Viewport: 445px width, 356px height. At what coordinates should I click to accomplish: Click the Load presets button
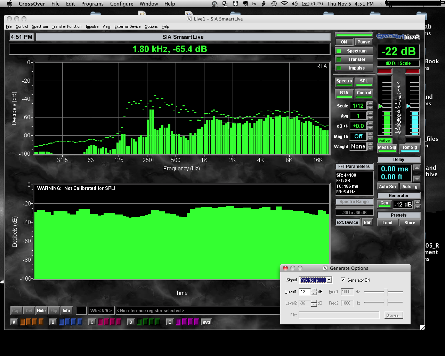click(x=387, y=223)
